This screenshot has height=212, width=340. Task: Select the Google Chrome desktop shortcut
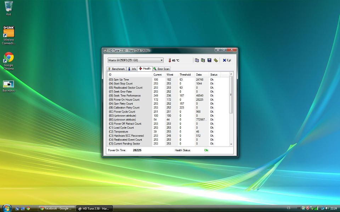click(x=8, y=61)
